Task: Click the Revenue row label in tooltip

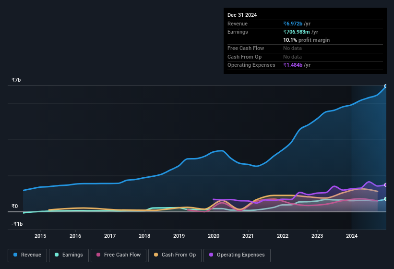Action: [237, 24]
